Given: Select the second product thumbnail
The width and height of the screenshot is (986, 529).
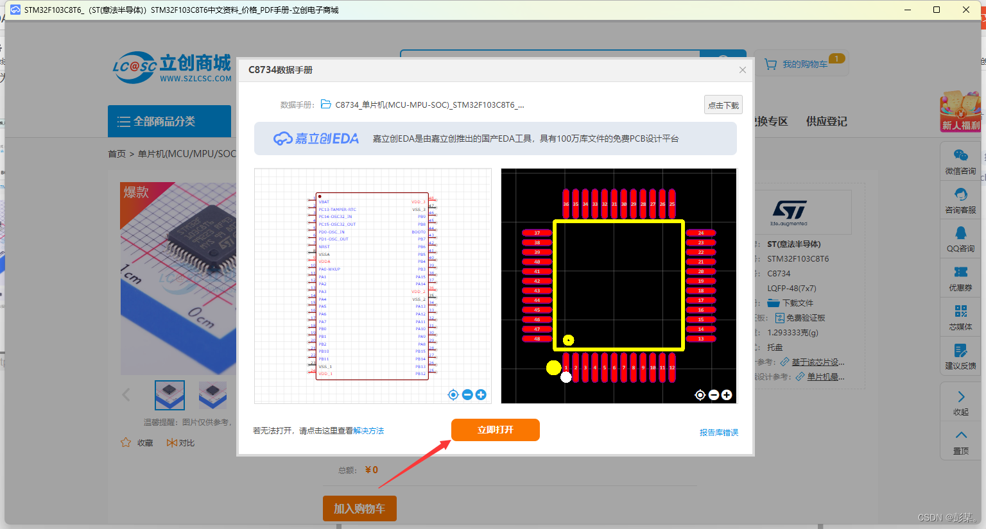Looking at the screenshot, I should click(212, 395).
